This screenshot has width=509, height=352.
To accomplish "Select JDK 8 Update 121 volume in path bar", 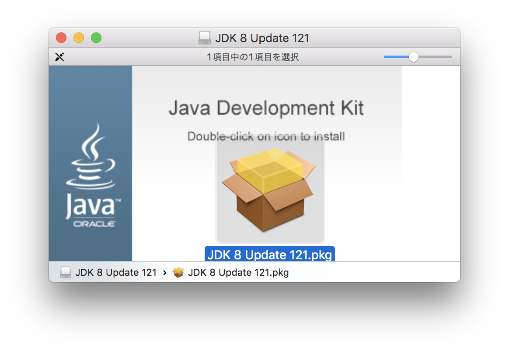I will tap(108, 272).
